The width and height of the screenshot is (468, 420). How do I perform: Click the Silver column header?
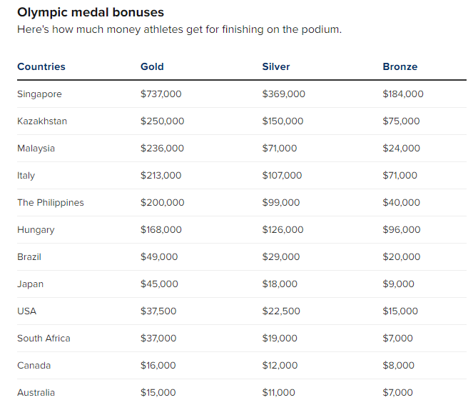276,66
